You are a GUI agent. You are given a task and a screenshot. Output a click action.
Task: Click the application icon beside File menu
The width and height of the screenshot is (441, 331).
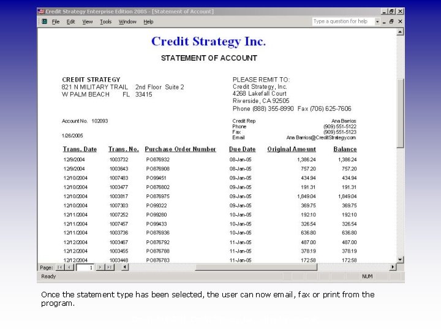[x=45, y=21]
